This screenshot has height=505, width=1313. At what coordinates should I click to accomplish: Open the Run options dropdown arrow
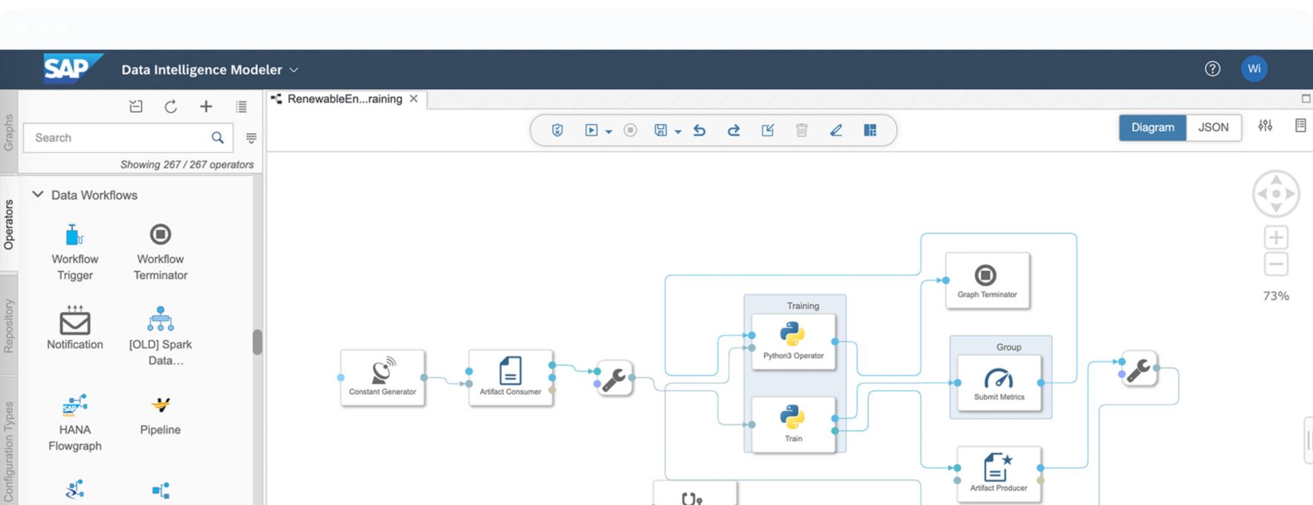(x=608, y=131)
